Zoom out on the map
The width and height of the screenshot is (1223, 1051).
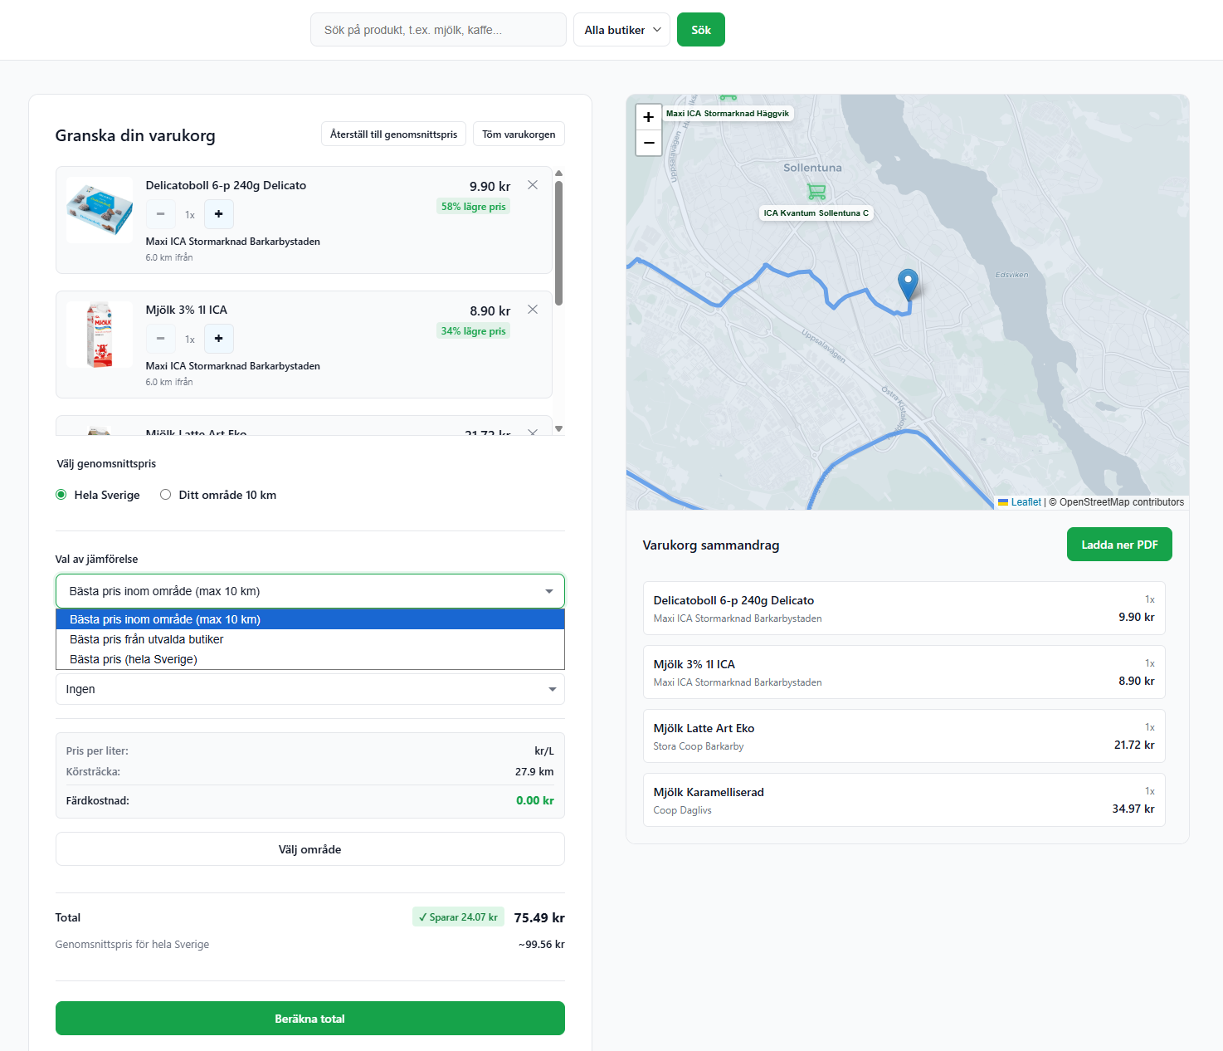pos(649,143)
